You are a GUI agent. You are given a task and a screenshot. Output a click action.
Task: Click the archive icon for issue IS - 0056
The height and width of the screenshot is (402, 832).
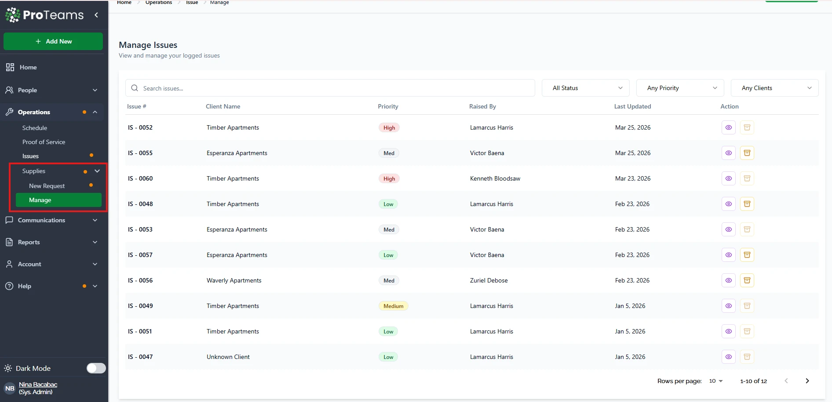pos(747,280)
